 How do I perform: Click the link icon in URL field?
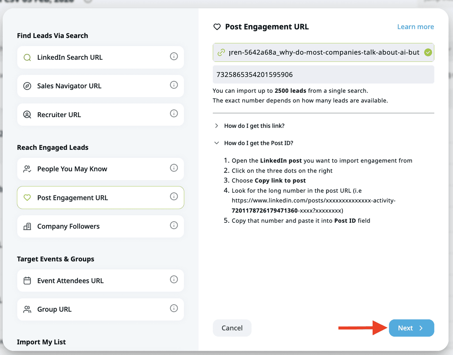click(x=221, y=52)
